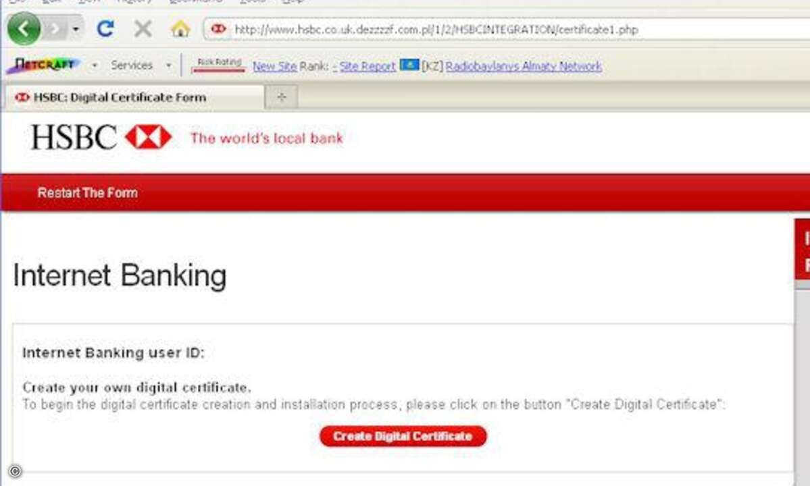
Task: Click the greyed Forward arrow button
Action: [54, 30]
